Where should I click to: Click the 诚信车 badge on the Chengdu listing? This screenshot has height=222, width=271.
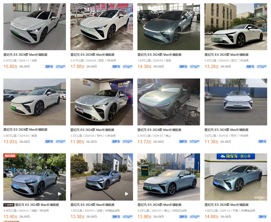pos(9,205)
